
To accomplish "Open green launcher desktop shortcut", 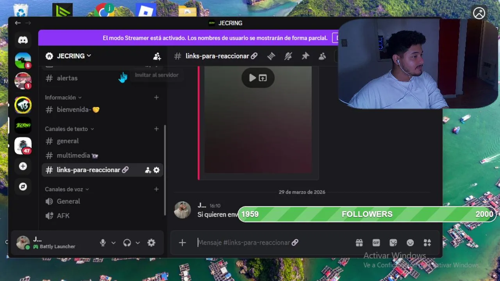I will (x=62, y=10).
